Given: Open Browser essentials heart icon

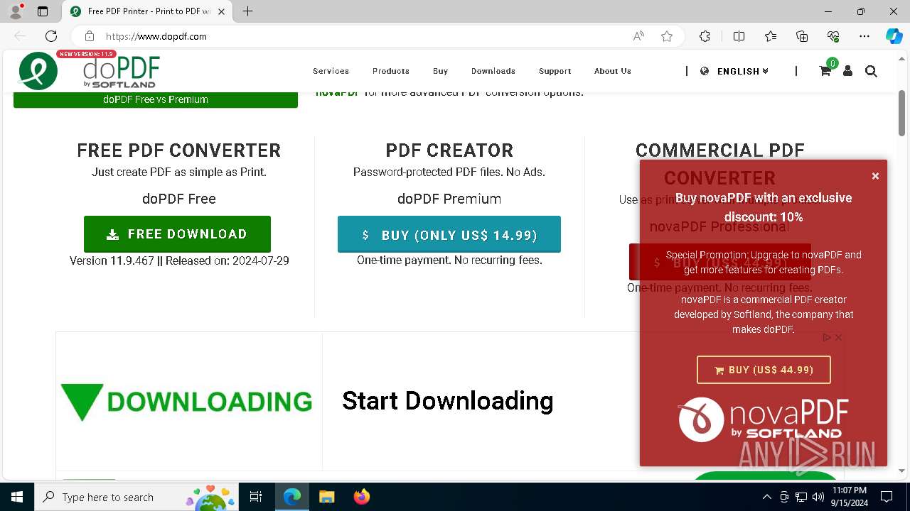Looking at the screenshot, I should 833,36.
